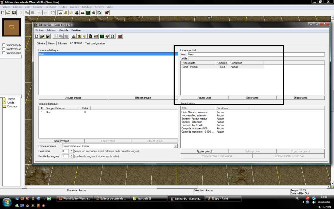Adjust the 'Répète les vagues' spinner arrows

coord(71,156)
